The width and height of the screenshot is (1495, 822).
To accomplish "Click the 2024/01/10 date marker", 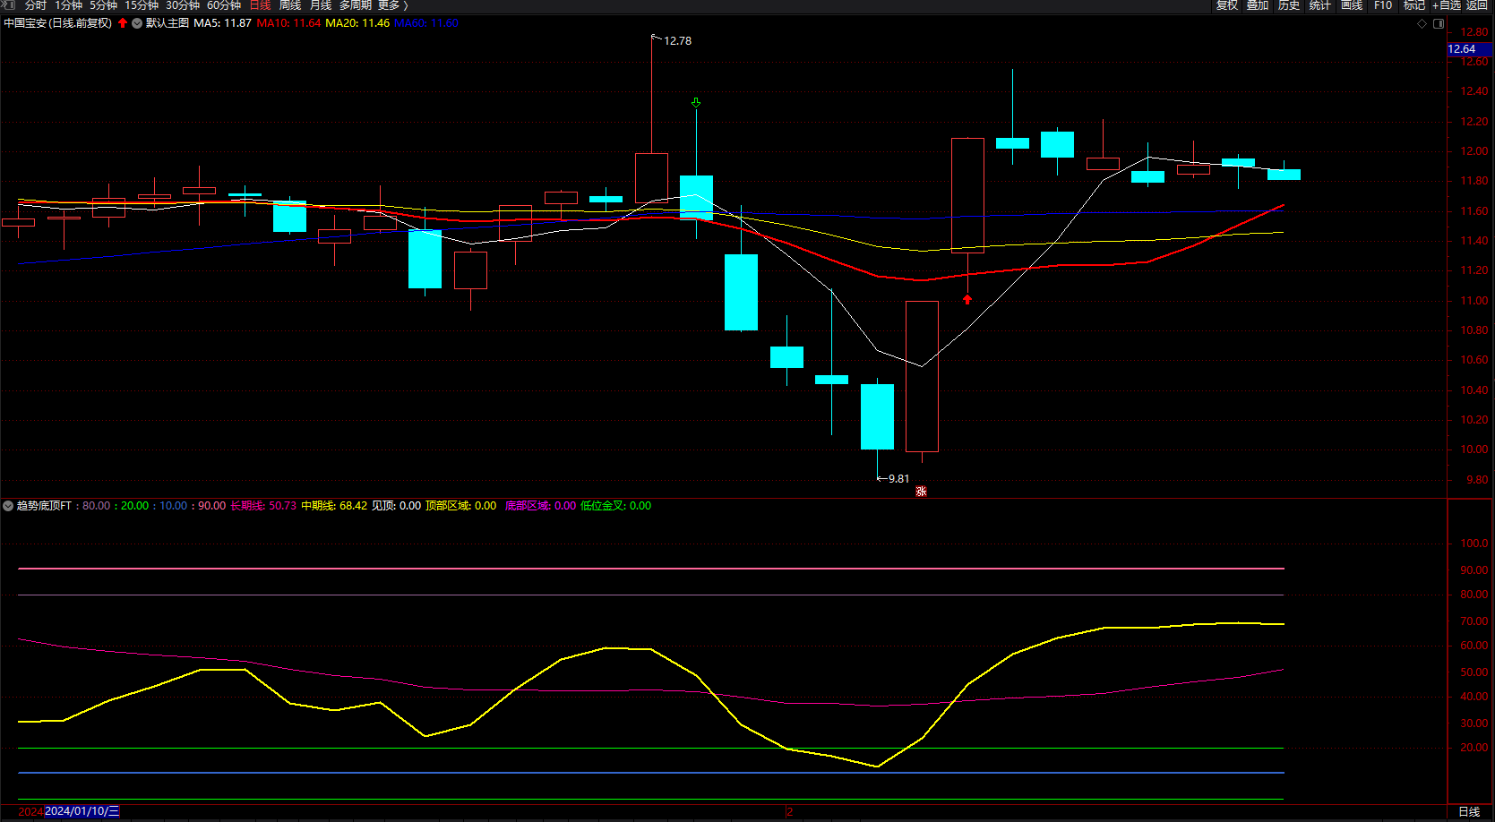I will point(82,811).
